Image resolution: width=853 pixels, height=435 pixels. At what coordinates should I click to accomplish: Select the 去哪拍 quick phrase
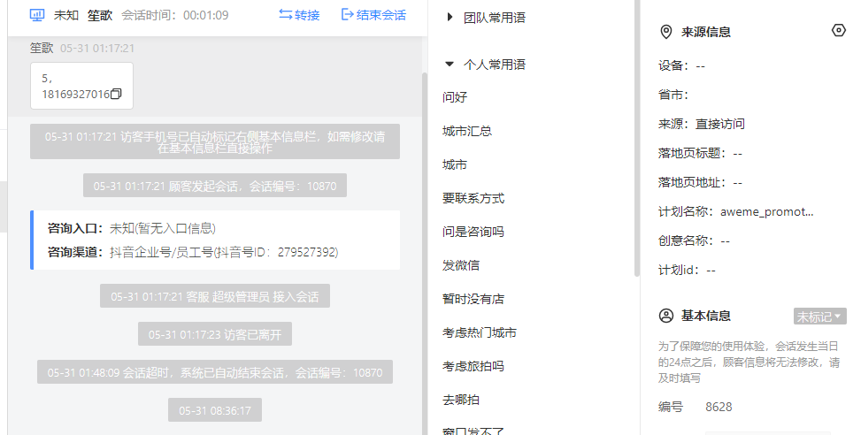[461, 401]
